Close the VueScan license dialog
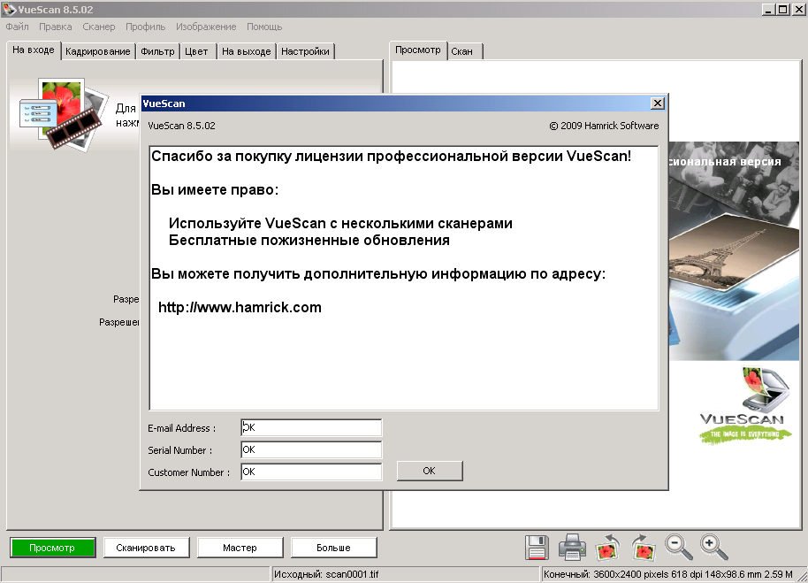Viewport: 808px width, 583px height. 658,104
